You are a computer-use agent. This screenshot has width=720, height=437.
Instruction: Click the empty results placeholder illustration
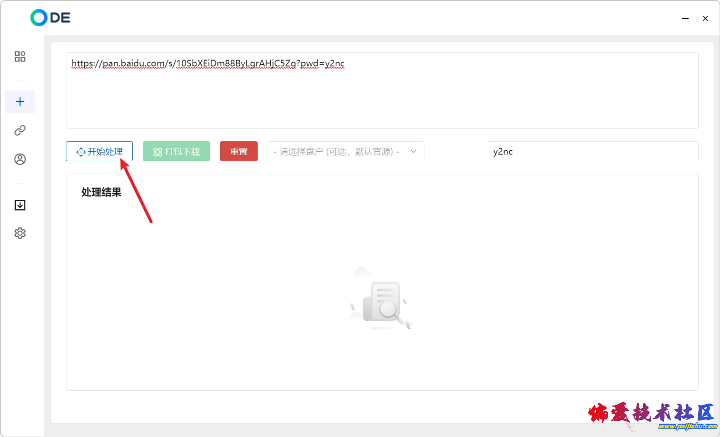(x=381, y=299)
